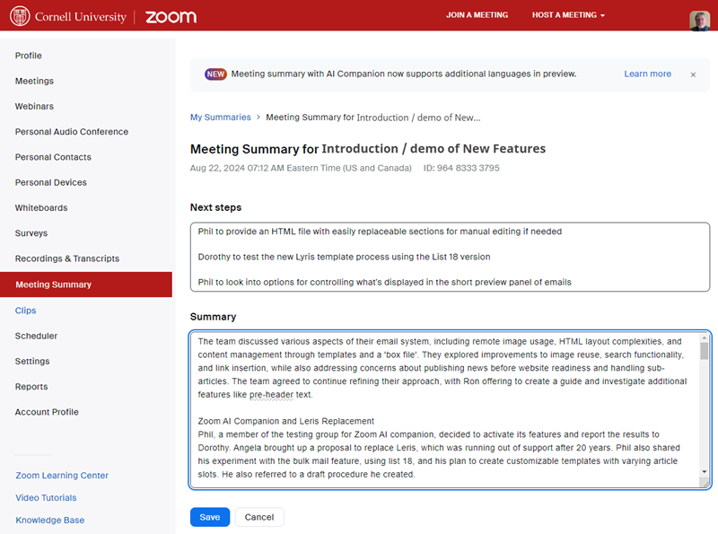Click the 'Dorothy to test the new Lyris' line

(x=344, y=257)
